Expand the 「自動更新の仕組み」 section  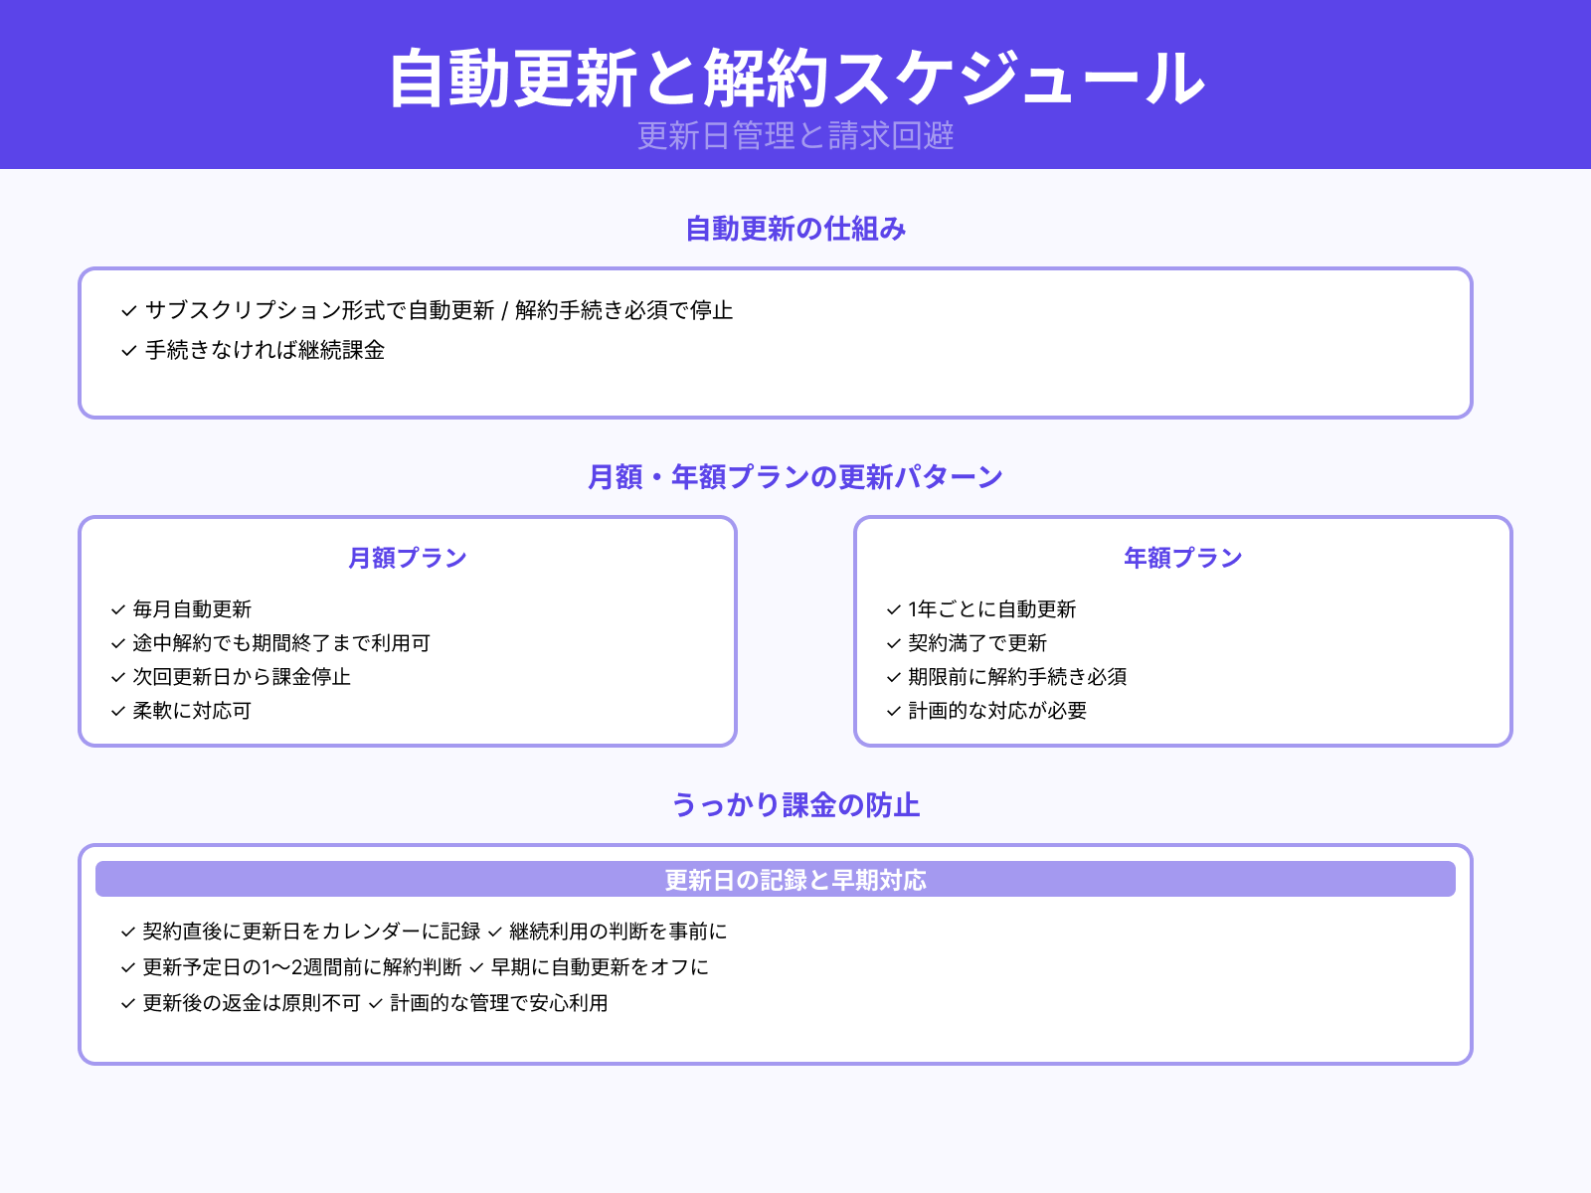tap(795, 230)
